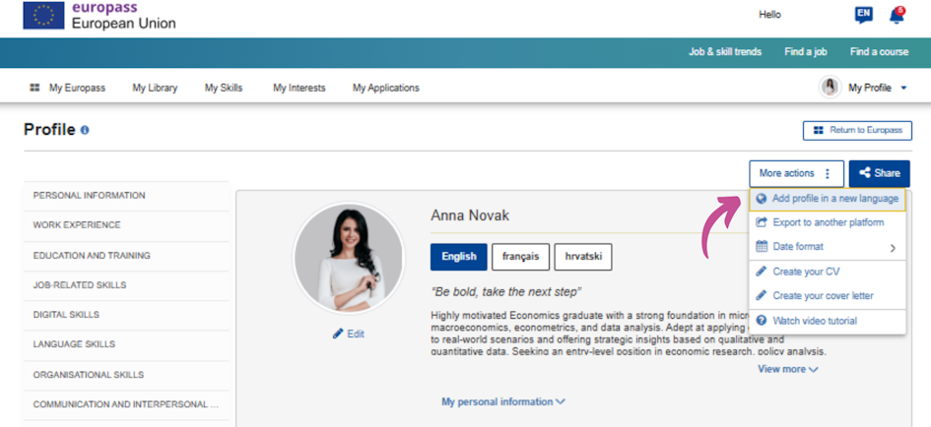
Task: Go to My Skills
Action: pos(224,88)
